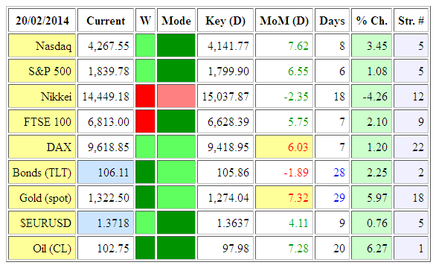Click the highlighted EURUSD value 1.3718
The height and width of the screenshot is (268, 436).
(x=106, y=223)
